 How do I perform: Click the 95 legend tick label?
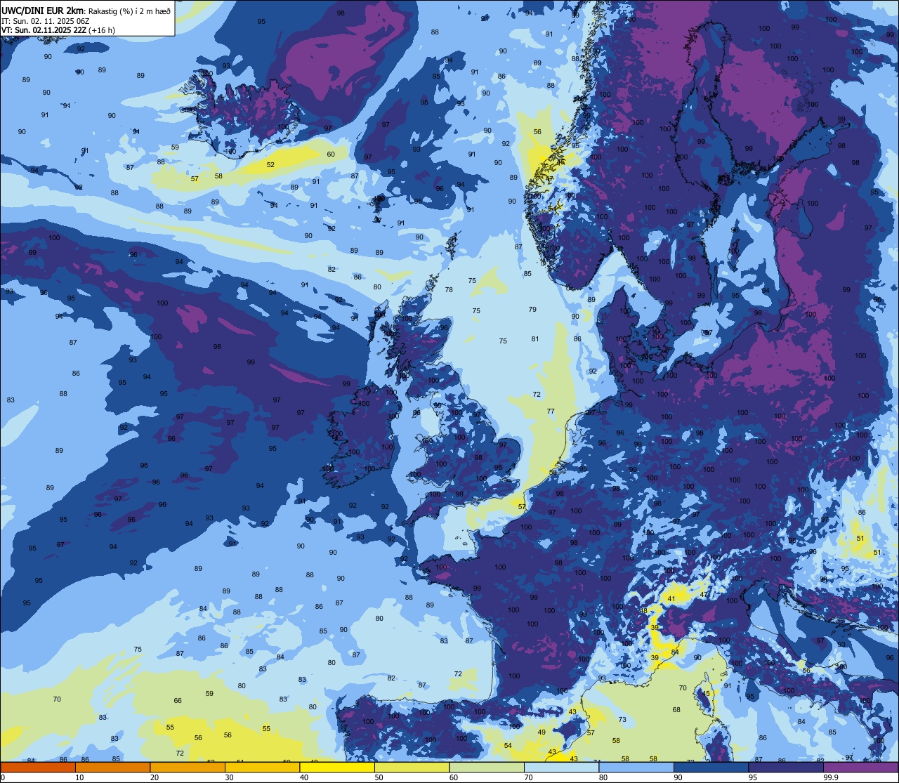pos(752,777)
